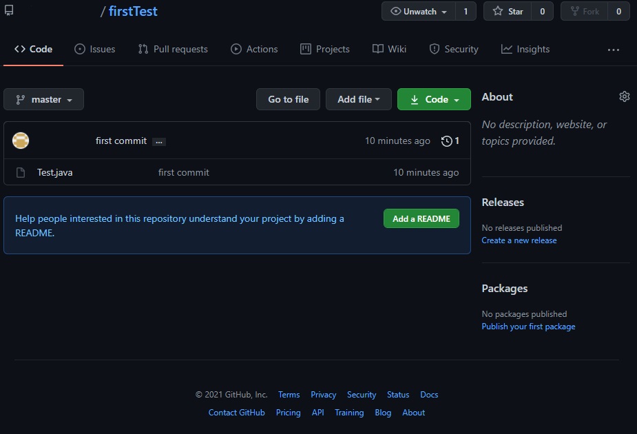Image resolution: width=637 pixels, height=434 pixels.
Task: Expand commit details ellipsis button
Action: [159, 141]
